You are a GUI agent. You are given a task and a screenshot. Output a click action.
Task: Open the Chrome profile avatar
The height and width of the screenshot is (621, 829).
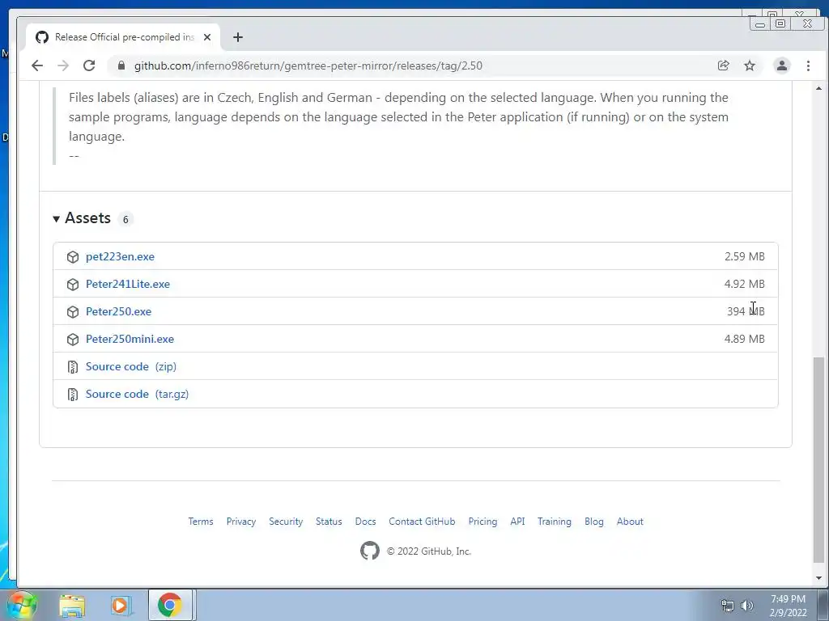pyautogui.click(x=781, y=65)
